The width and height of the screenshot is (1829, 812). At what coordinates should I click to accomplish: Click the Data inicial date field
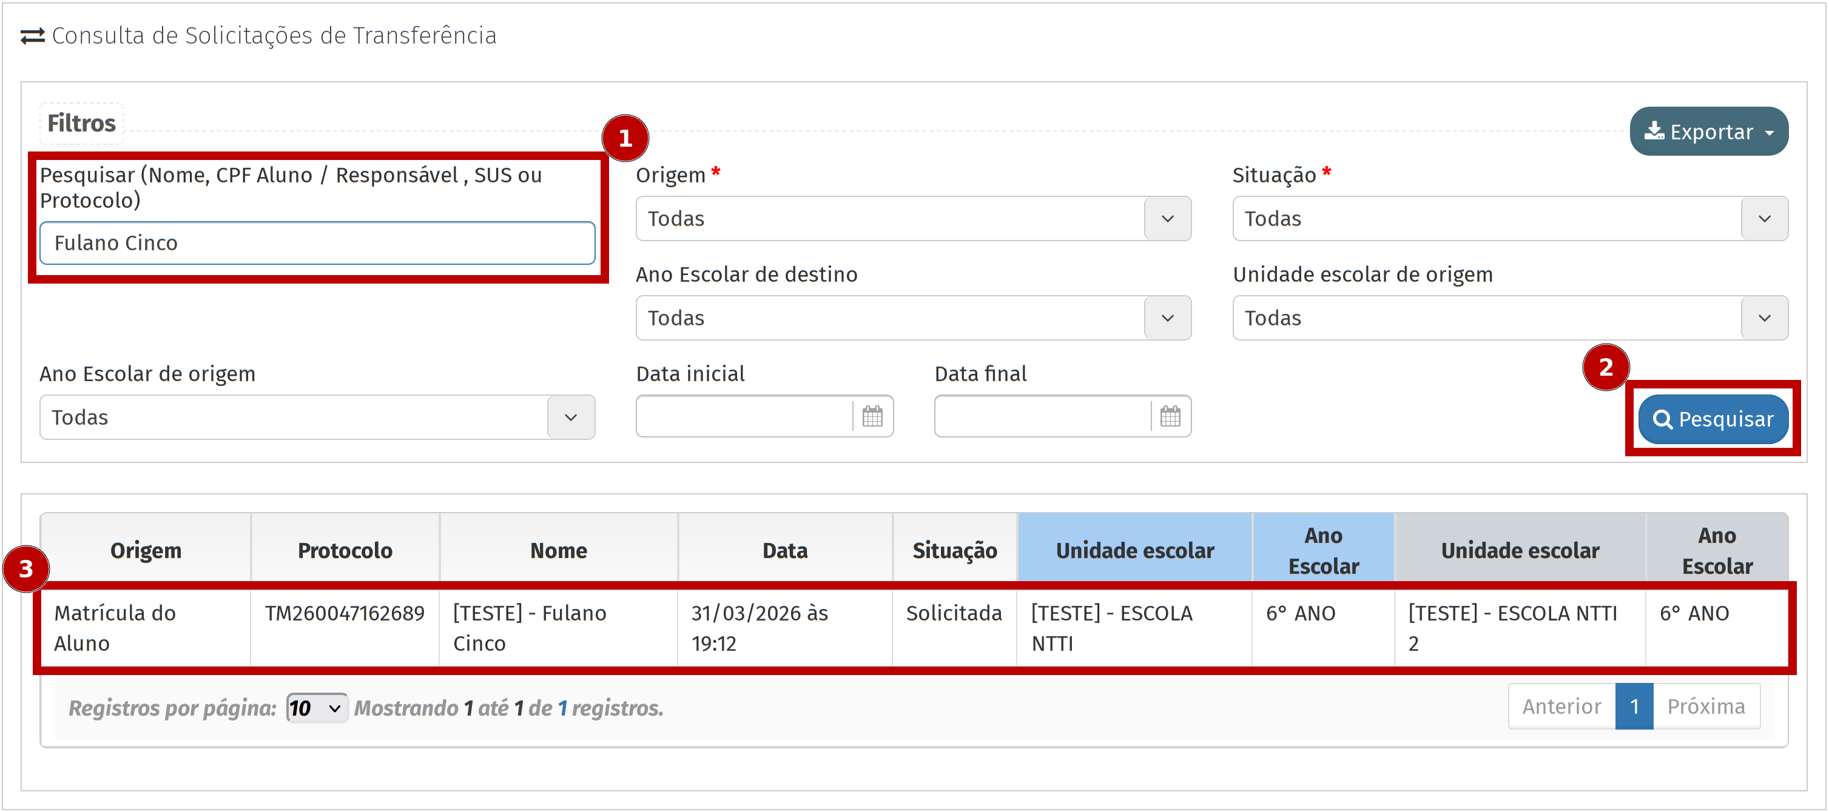744,416
